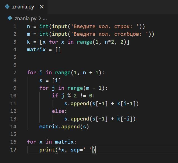
Task: Click line number 14 in the gutter
Action: coord(13,127)
